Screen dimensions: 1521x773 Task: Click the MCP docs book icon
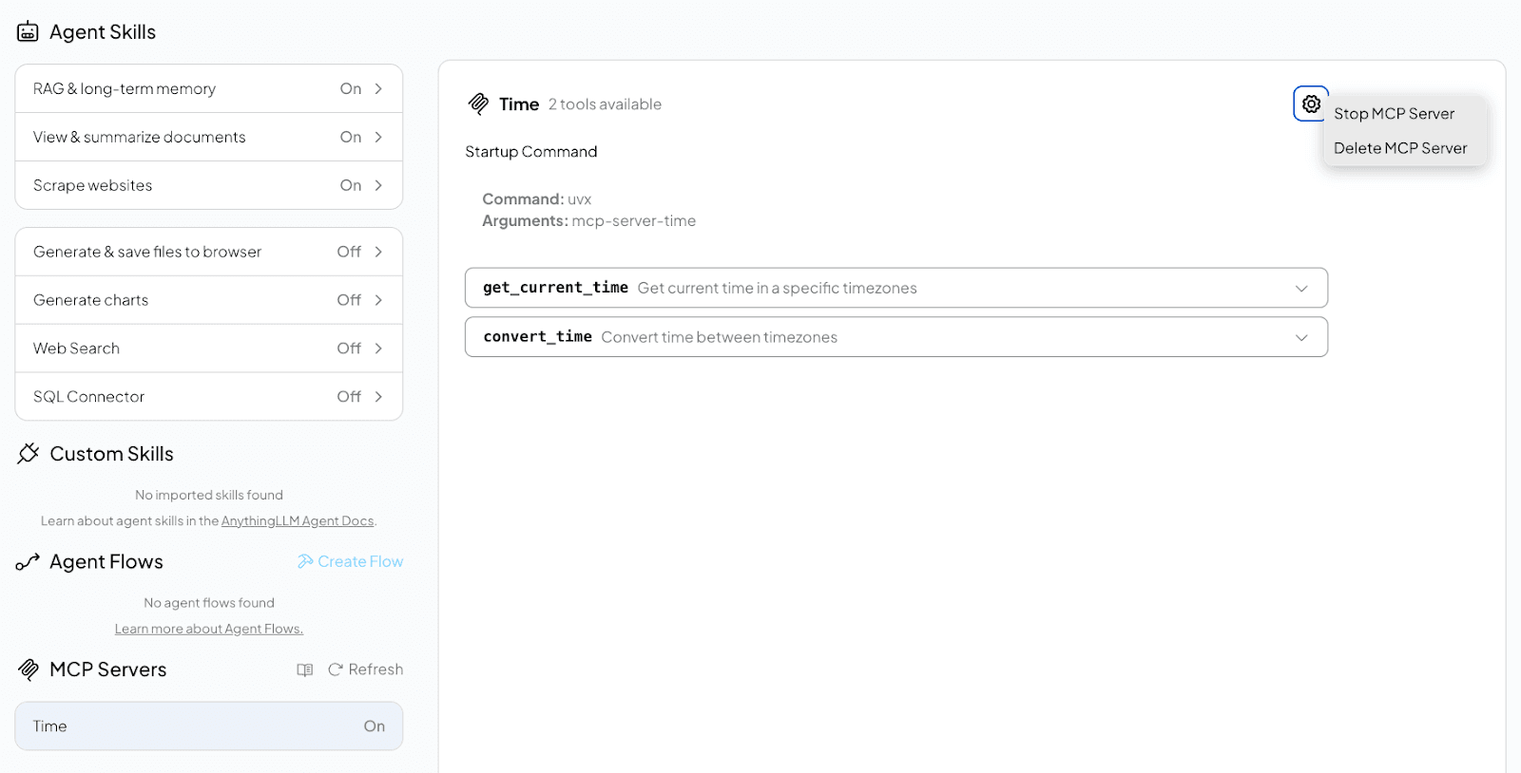click(304, 669)
